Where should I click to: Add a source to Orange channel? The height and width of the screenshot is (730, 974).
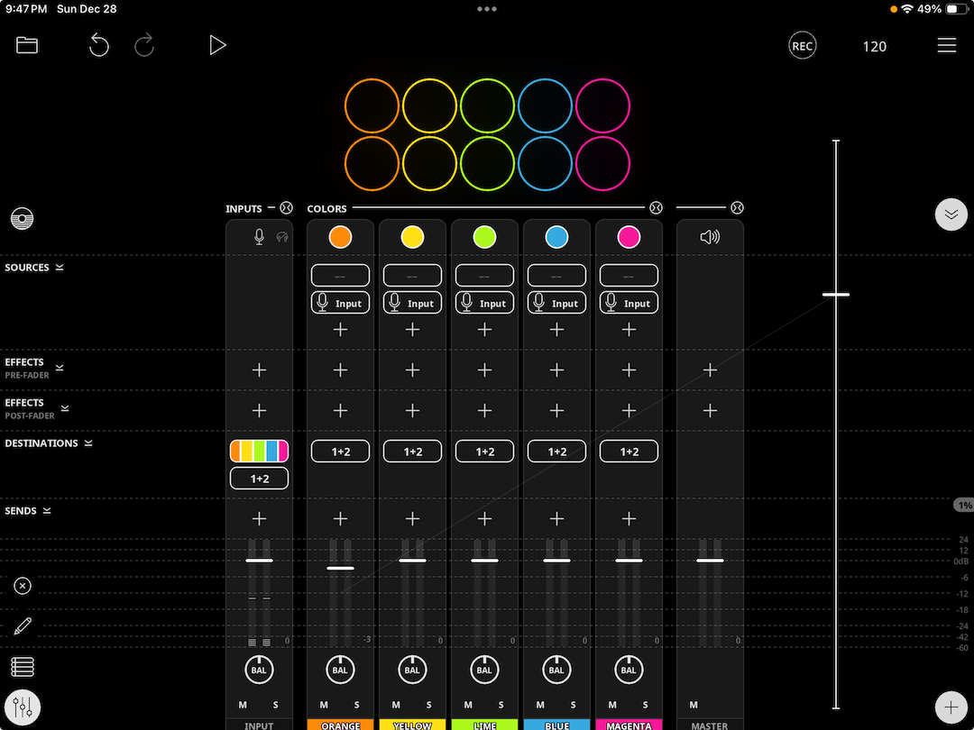(x=340, y=330)
